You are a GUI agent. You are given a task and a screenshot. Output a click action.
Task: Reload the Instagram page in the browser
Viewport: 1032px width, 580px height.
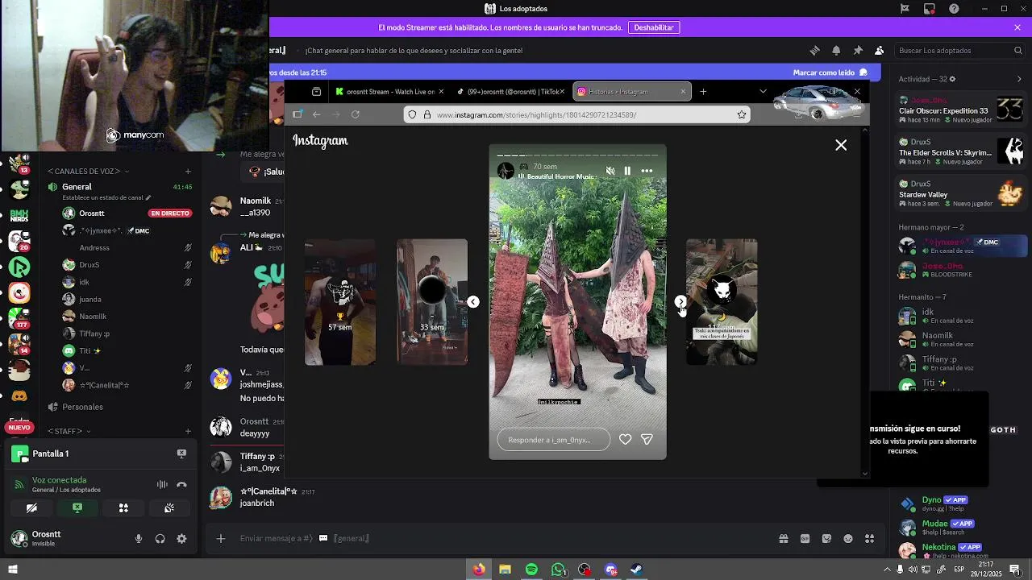pyautogui.click(x=356, y=114)
